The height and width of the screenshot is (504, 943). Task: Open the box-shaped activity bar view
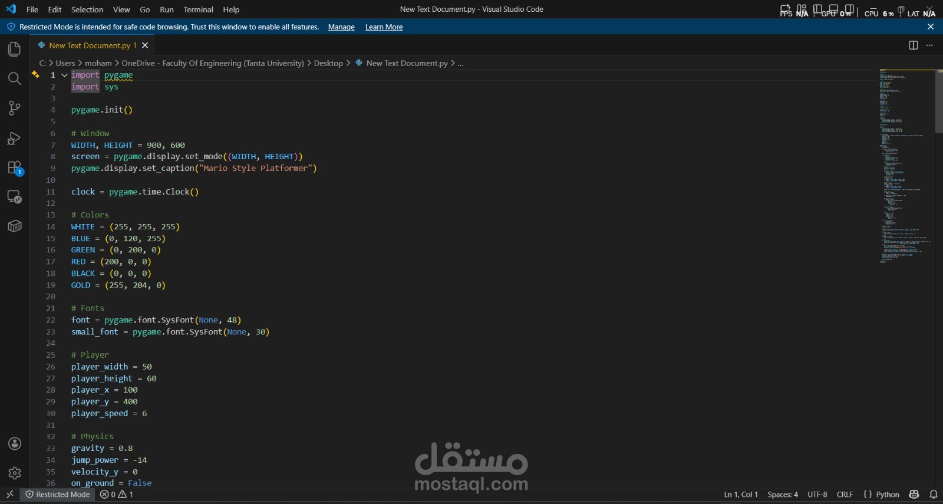14,226
